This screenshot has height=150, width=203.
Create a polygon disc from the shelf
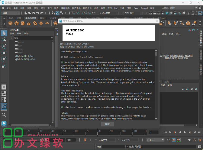47,23
